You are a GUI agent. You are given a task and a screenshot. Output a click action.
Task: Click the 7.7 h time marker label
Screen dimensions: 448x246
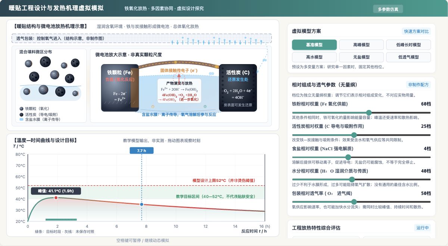(141, 151)
